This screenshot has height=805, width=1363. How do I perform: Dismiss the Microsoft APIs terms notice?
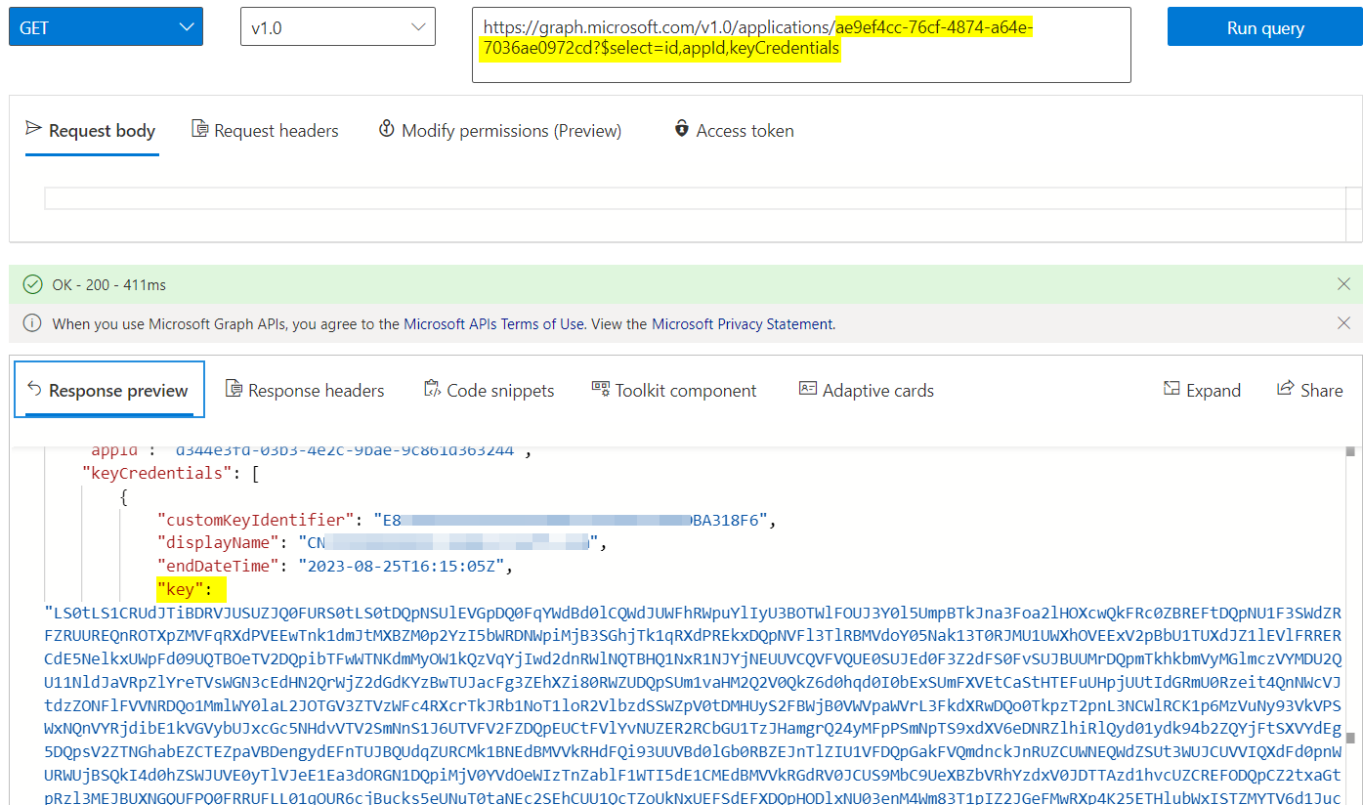(1344, 323)
